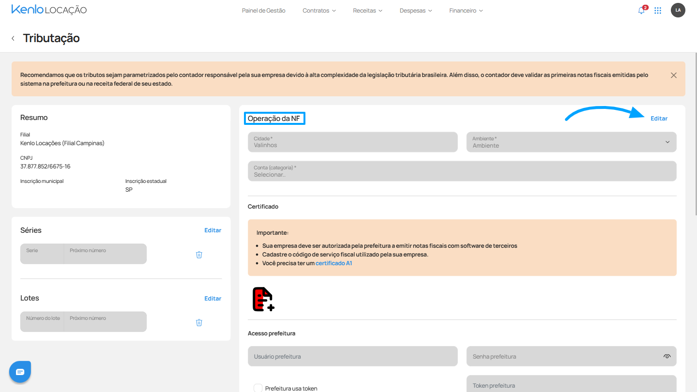Click the Próximo número field under Séries
Image resolution: width=697 pixels, height=392 pixels.
pos(105,254)
